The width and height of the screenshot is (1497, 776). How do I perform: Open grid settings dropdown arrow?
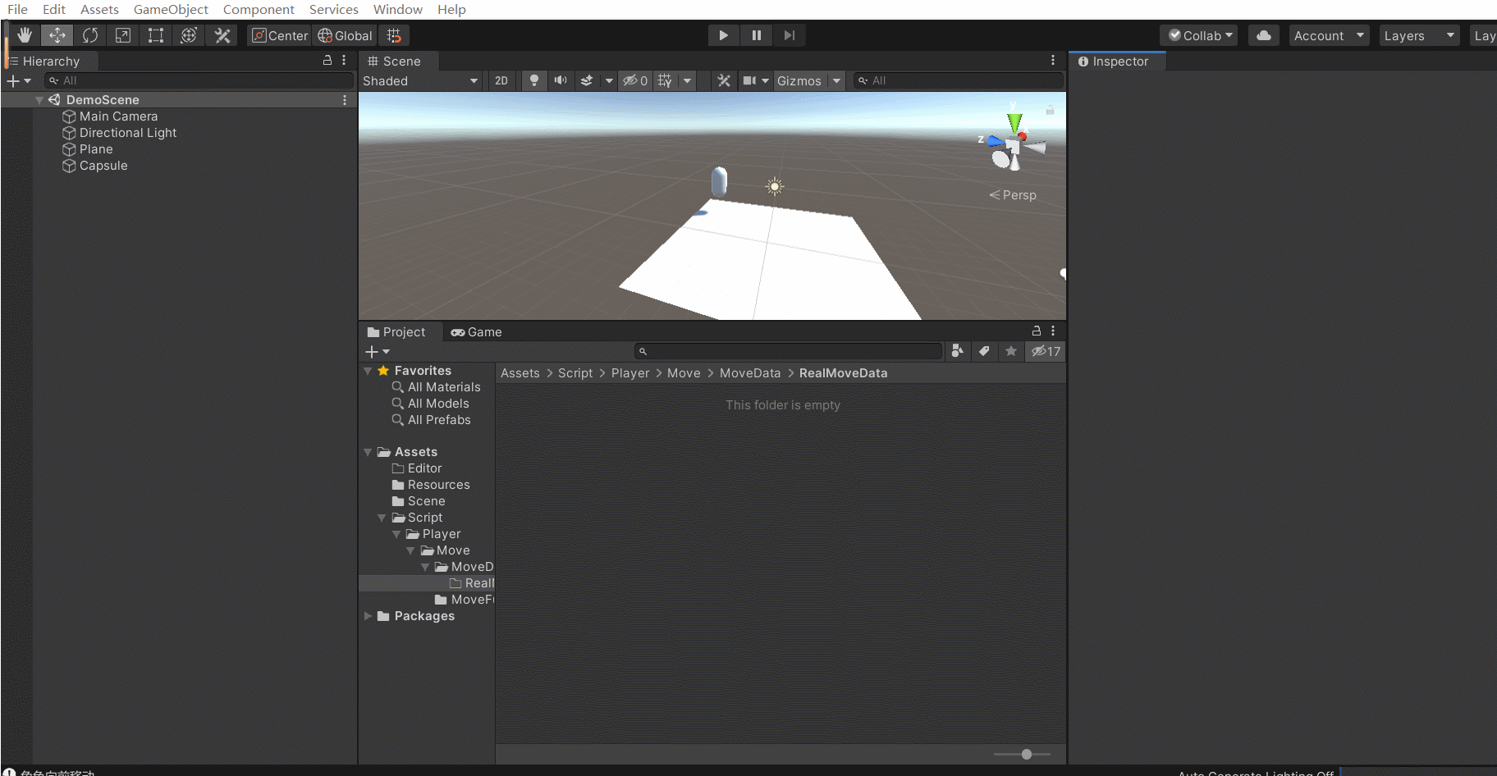coord(688,80)
